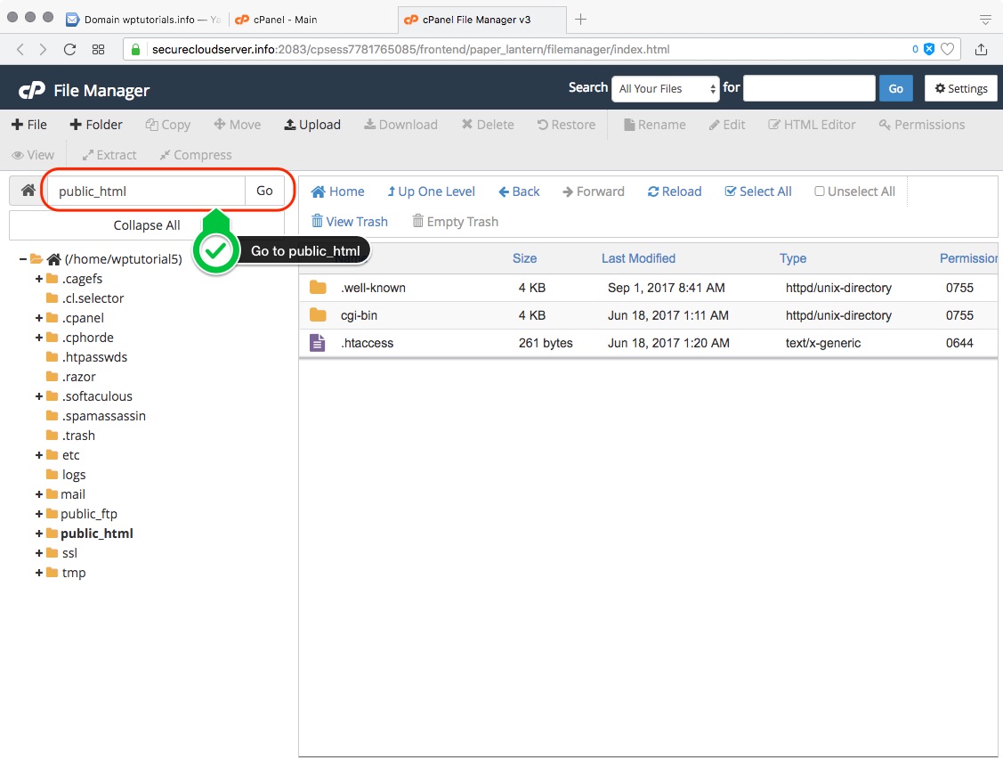Create a new file with +File
1003x758 pixels.
(29, 125)
